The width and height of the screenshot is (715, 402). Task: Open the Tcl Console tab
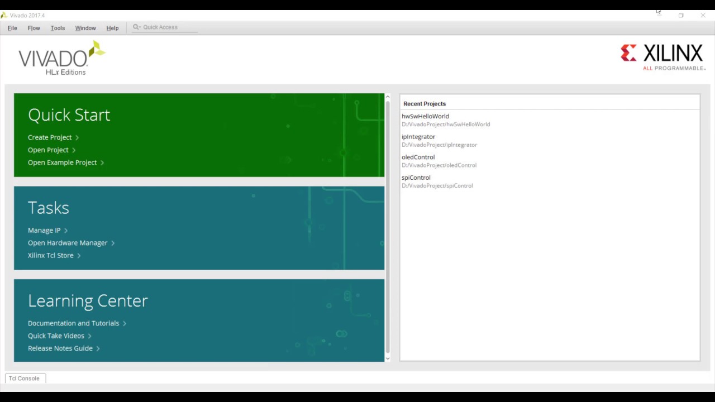(x=25, y=379)
